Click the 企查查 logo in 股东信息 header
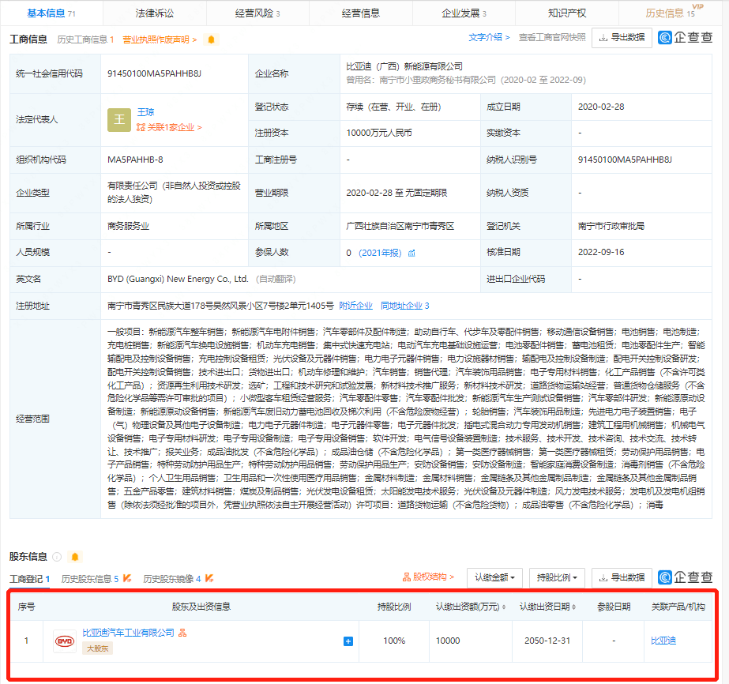The height and width of the screenshot is (684, 729). point(686,577)
